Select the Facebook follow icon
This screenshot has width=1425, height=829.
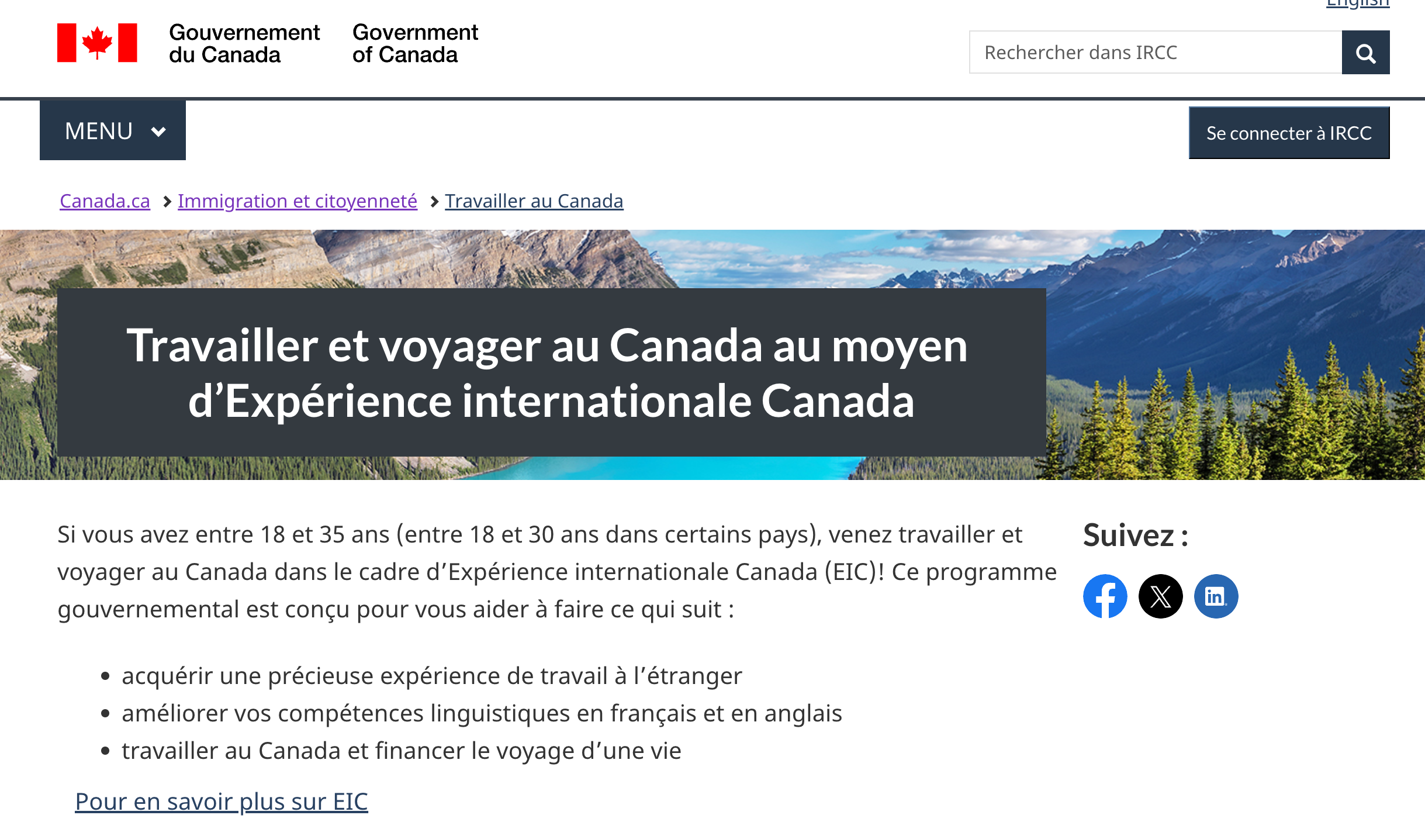[x=1105, y=596]
